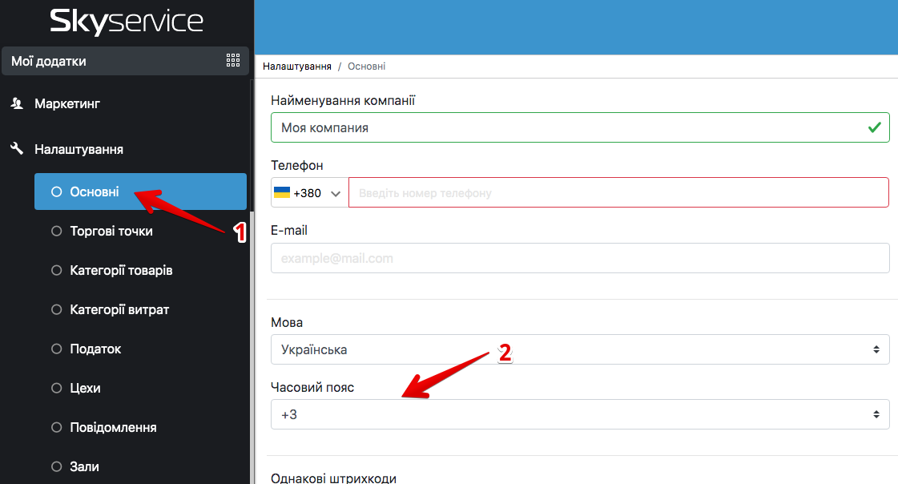Click the circle icon beside Торгові точки

(56, 231)
